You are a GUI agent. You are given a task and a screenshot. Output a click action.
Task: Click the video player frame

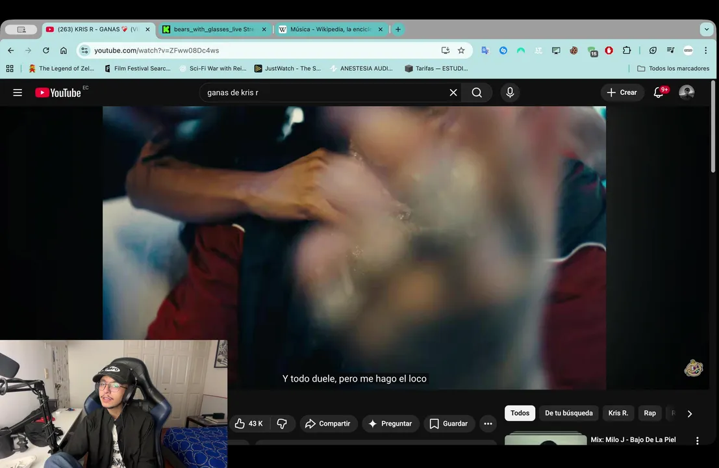point(354,248)
